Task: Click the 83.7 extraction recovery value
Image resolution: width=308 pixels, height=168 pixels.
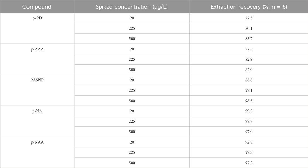Action: [x=249, y=39]
